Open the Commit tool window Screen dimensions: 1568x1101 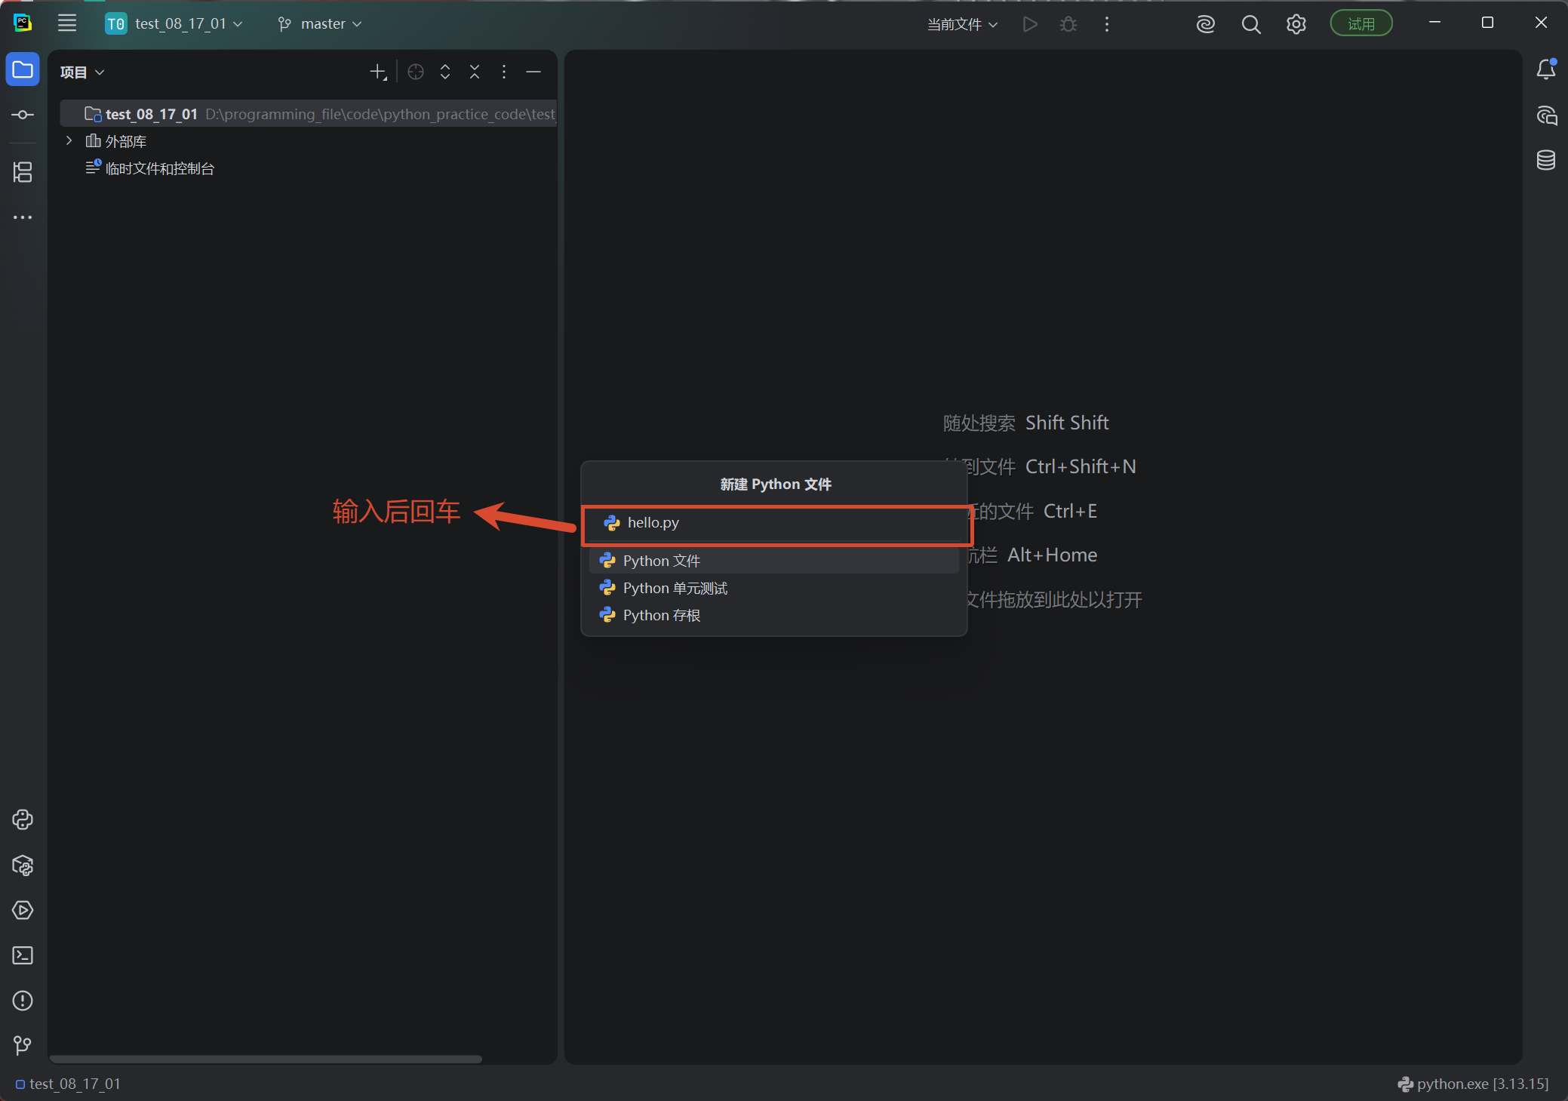(23, 115)
